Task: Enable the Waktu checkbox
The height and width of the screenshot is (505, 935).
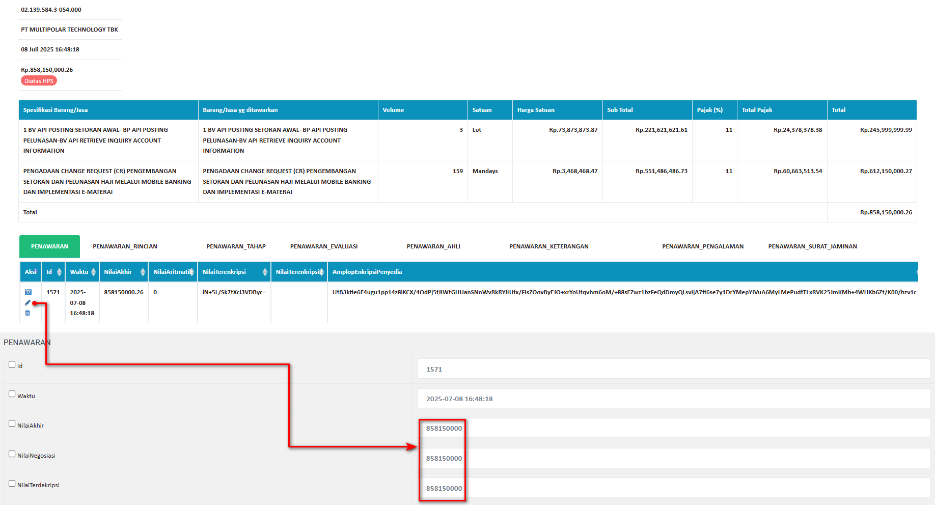Action: pyautogui.click(x=12, y=394)
